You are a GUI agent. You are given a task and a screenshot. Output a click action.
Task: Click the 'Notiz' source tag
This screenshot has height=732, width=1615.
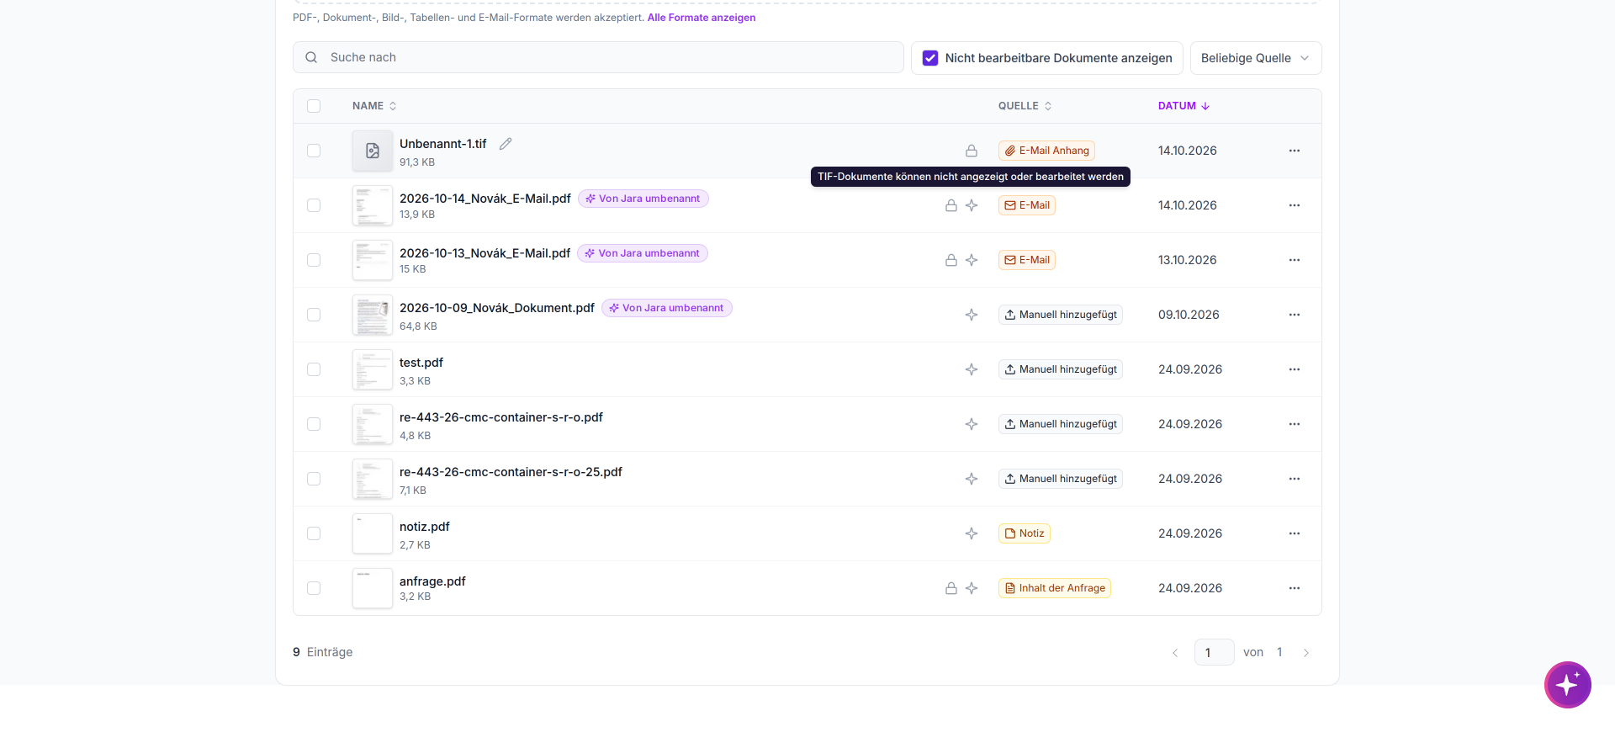pos(1025,533)
